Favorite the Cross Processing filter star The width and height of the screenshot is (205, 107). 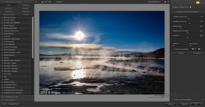[x=2, y=47]
